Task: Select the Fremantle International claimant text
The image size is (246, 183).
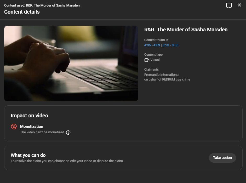Action: click(x=162, y=75)
